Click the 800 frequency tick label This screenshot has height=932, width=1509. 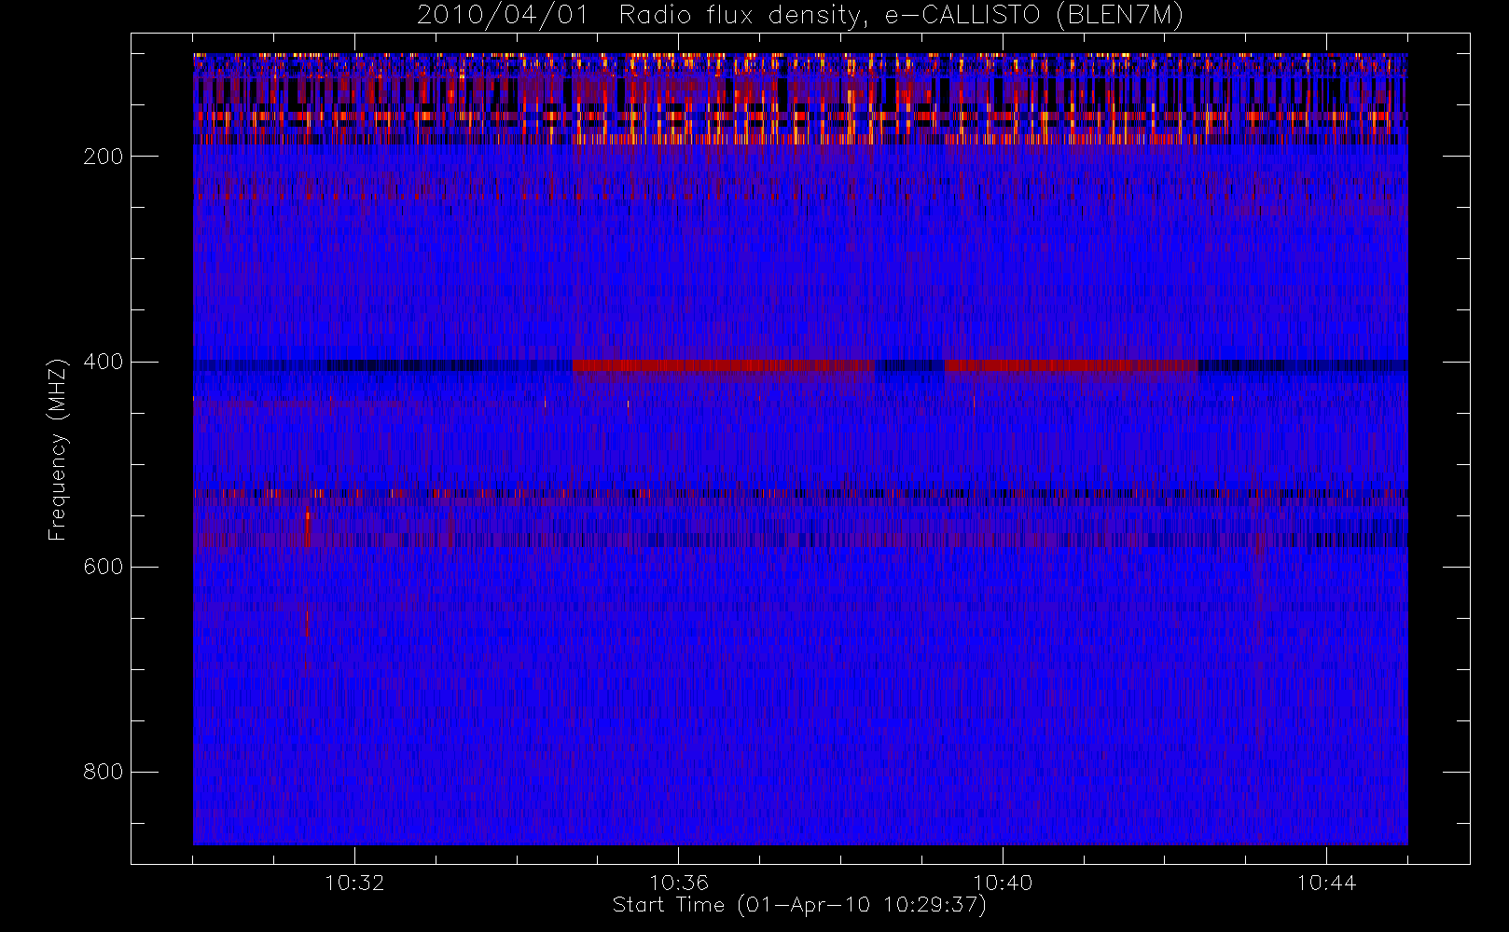click(x=104, y=772)
